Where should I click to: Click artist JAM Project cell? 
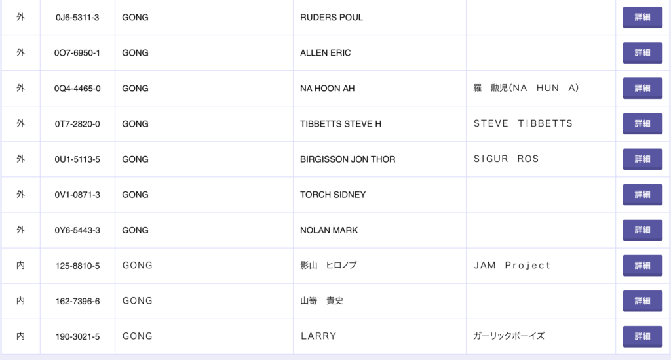pos(512,266)
